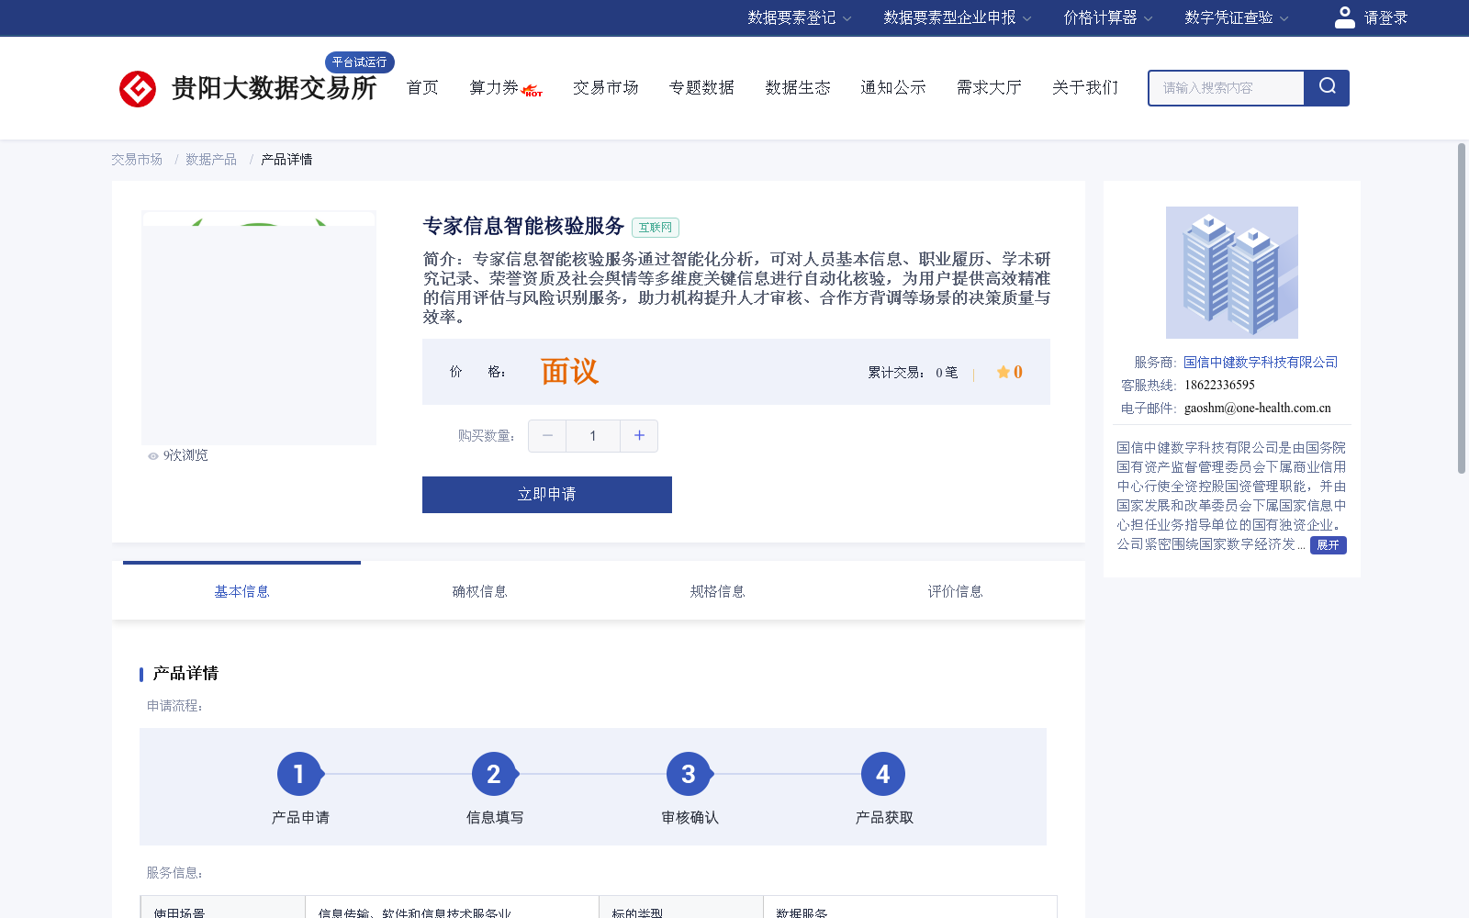Click 累计交易 0笔 text
The height and width of the screenshot is (918, 1469).
point(913,373)
